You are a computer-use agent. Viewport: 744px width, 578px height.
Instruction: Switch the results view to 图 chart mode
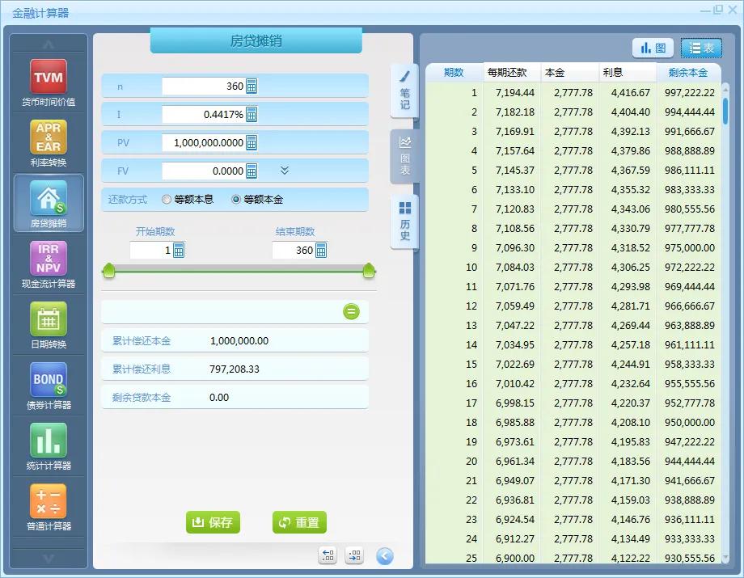pos(653,49)
